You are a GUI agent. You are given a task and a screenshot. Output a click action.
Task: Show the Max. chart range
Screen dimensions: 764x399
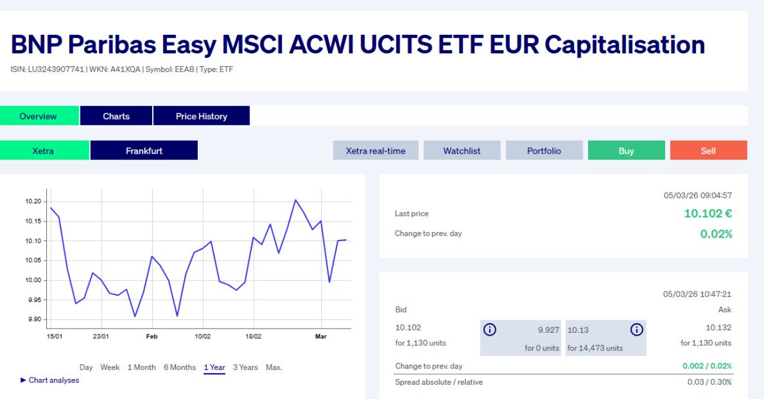pyautogui.click(x=274, y=367)
